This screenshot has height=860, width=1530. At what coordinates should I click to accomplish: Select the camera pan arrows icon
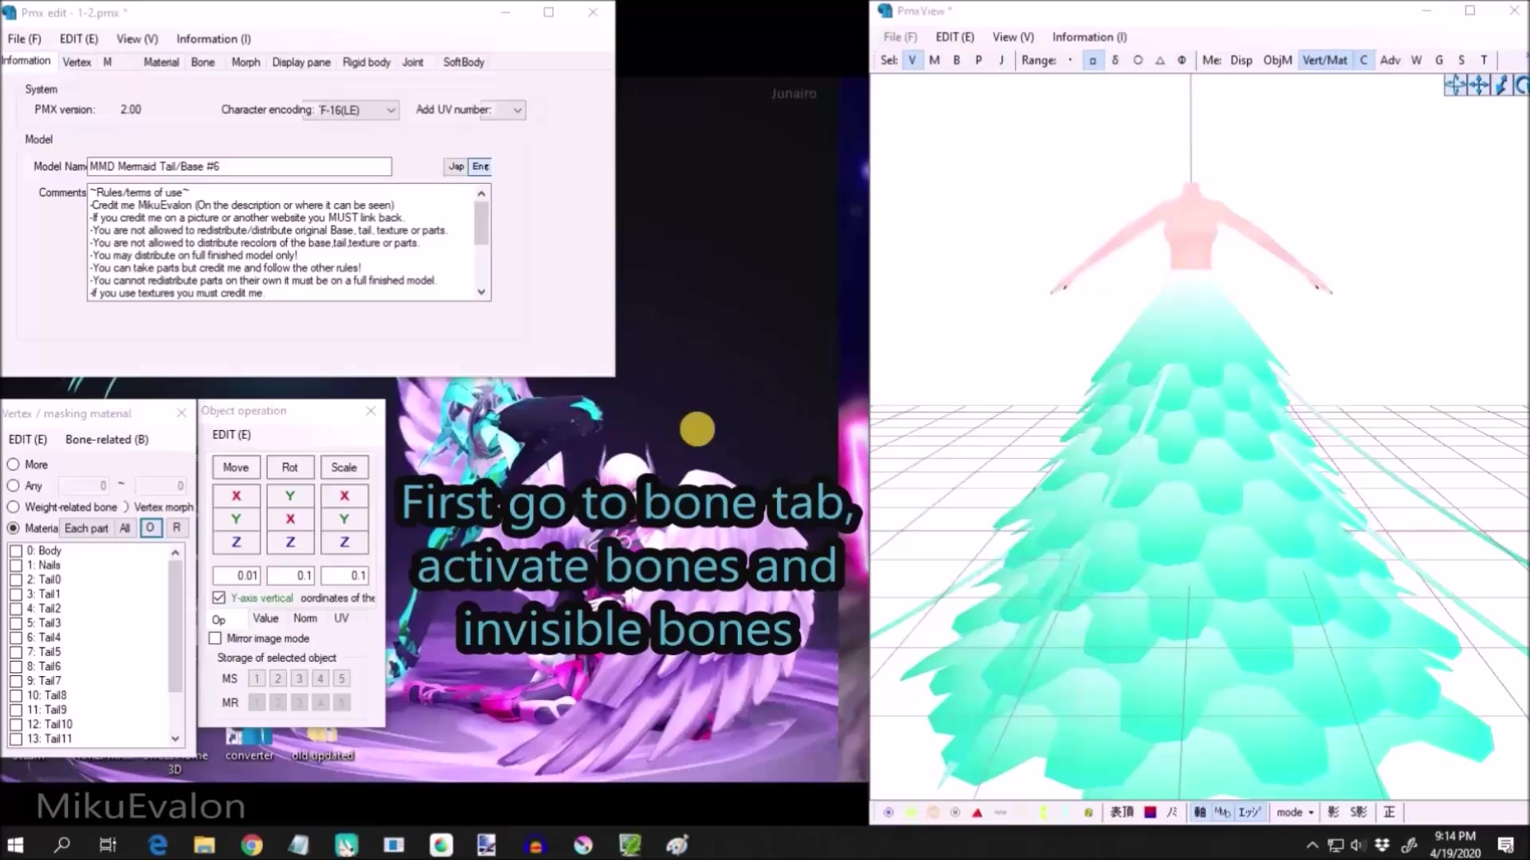click(1479, 85)
